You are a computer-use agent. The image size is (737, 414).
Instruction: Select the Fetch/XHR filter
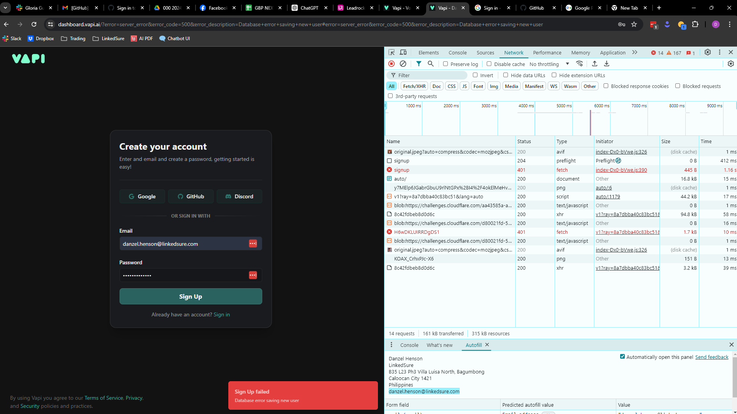[x=414, y=86]
